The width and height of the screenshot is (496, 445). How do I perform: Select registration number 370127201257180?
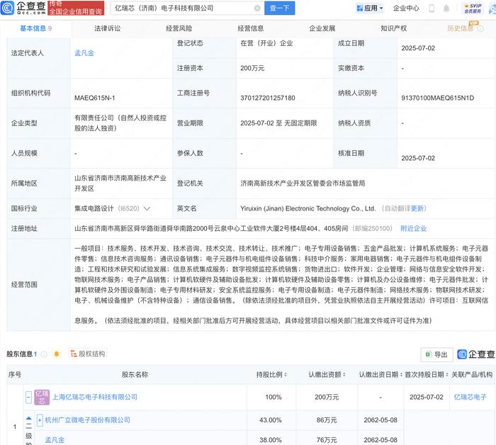pyautogui.click(x=268, y=98)
